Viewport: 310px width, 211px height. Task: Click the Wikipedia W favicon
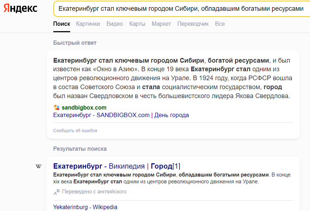pyautogui.click(x=39, y=166)
